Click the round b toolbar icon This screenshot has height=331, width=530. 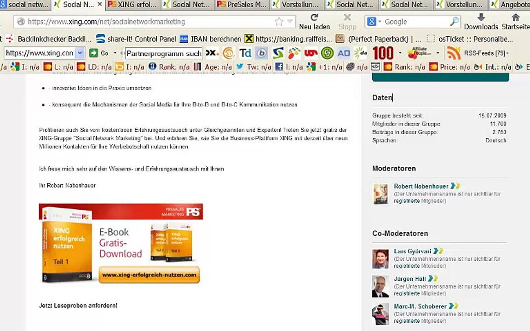[x=261, y=53]
